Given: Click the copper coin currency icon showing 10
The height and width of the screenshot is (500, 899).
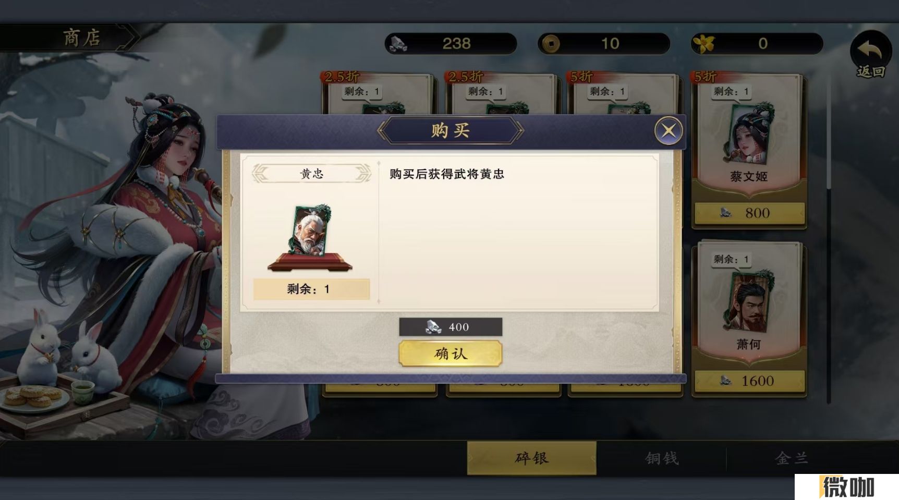Looking at the screenshot, I should (550, 44).
